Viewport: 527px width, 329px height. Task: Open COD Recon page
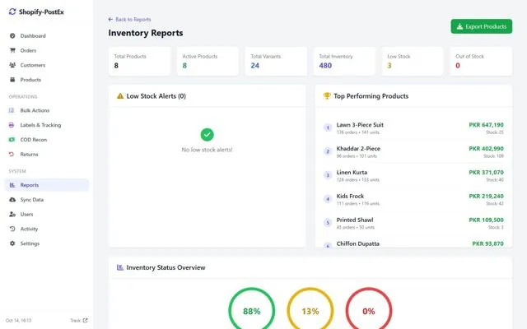click(47, 140)
